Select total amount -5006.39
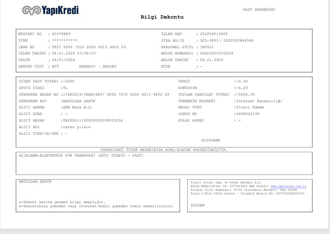330x234 pixels. point(245,94)
